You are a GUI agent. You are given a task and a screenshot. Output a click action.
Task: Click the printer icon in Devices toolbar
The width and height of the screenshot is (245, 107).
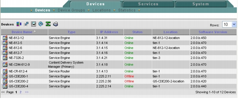point(55,24)
